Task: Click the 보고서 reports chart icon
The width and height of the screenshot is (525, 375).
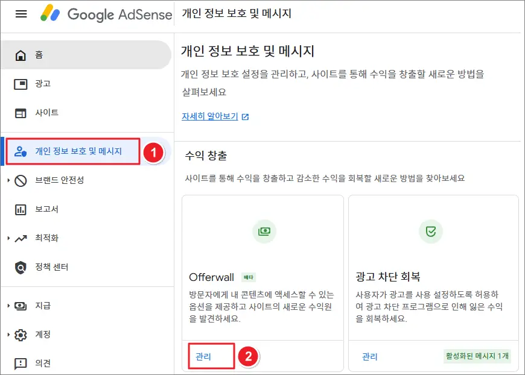Action: click(21, 209)
